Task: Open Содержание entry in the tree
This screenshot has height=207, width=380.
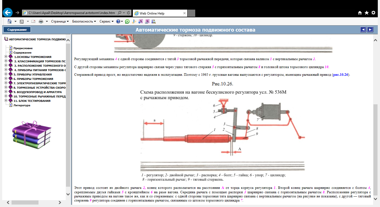Action: [x=23, y=52]
